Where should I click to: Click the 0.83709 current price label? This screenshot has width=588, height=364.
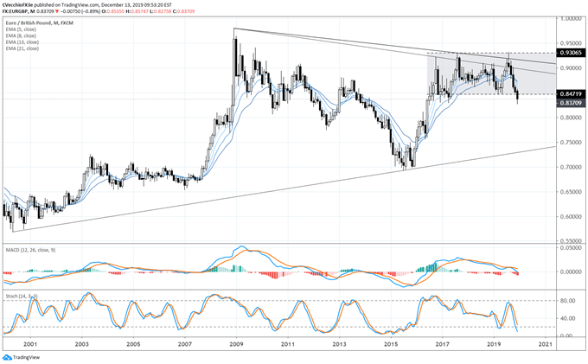571,103
